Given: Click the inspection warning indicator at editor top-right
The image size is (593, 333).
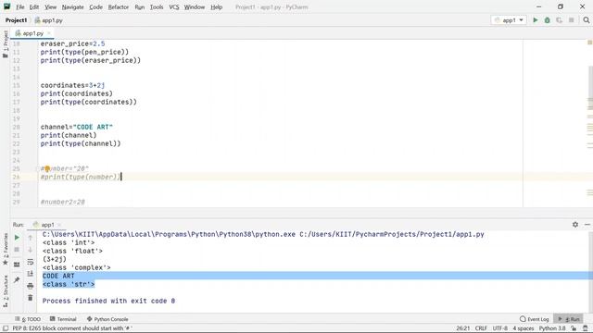Looking at the screenshot, I should [589, 43].
